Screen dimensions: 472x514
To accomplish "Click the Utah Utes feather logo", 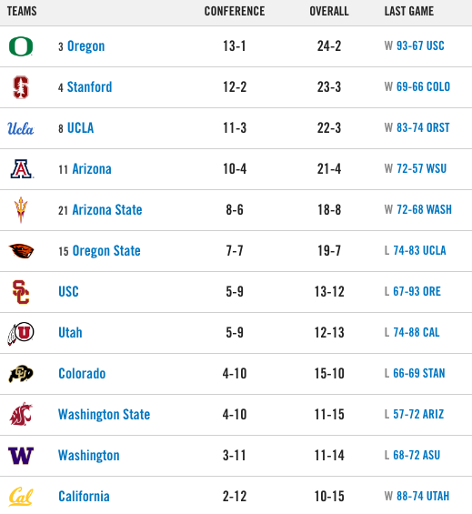I will pyautogui.click(x=21, y=333).
